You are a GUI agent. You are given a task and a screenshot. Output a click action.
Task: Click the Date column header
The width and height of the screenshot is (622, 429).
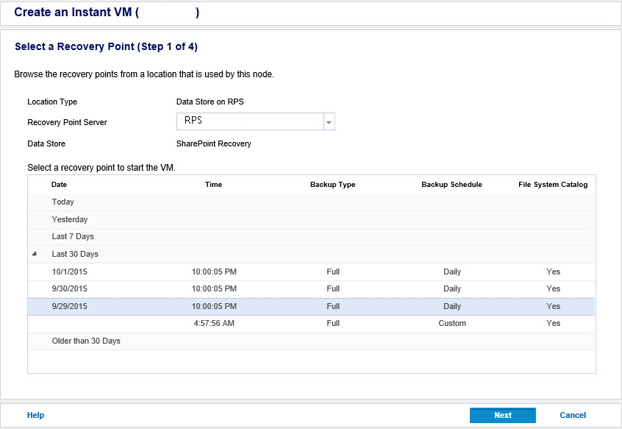point(59,185)
